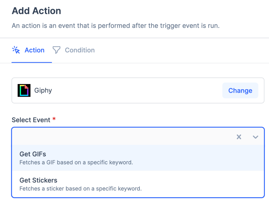Image resolution: width=269 pixels, height=210 pixels.
Task: Click the action description subtitle text
Action: [x=116, y=26]
